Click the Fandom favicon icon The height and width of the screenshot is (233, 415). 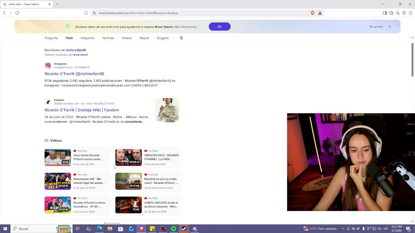48,102
